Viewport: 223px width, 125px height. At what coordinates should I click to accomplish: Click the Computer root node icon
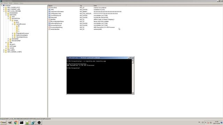point(4,6)
